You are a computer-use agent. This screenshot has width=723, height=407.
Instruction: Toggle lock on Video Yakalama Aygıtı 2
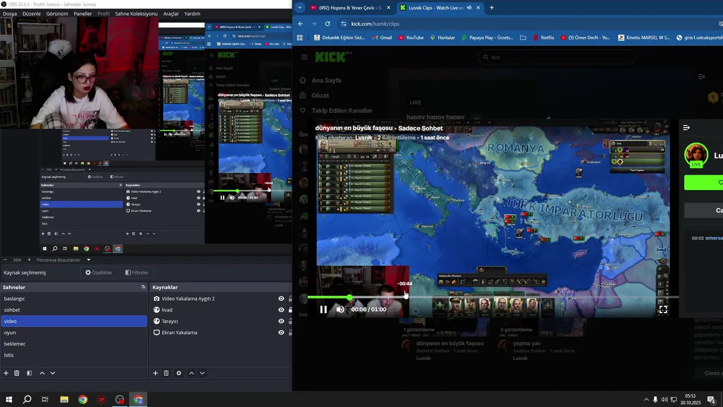click(290, 298)
